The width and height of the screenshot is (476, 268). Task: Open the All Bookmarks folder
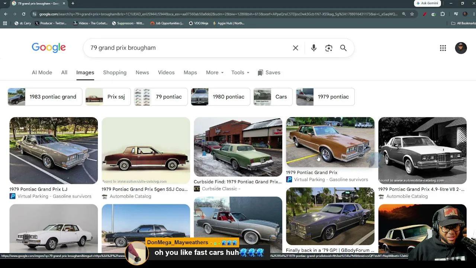pos(463,23)
